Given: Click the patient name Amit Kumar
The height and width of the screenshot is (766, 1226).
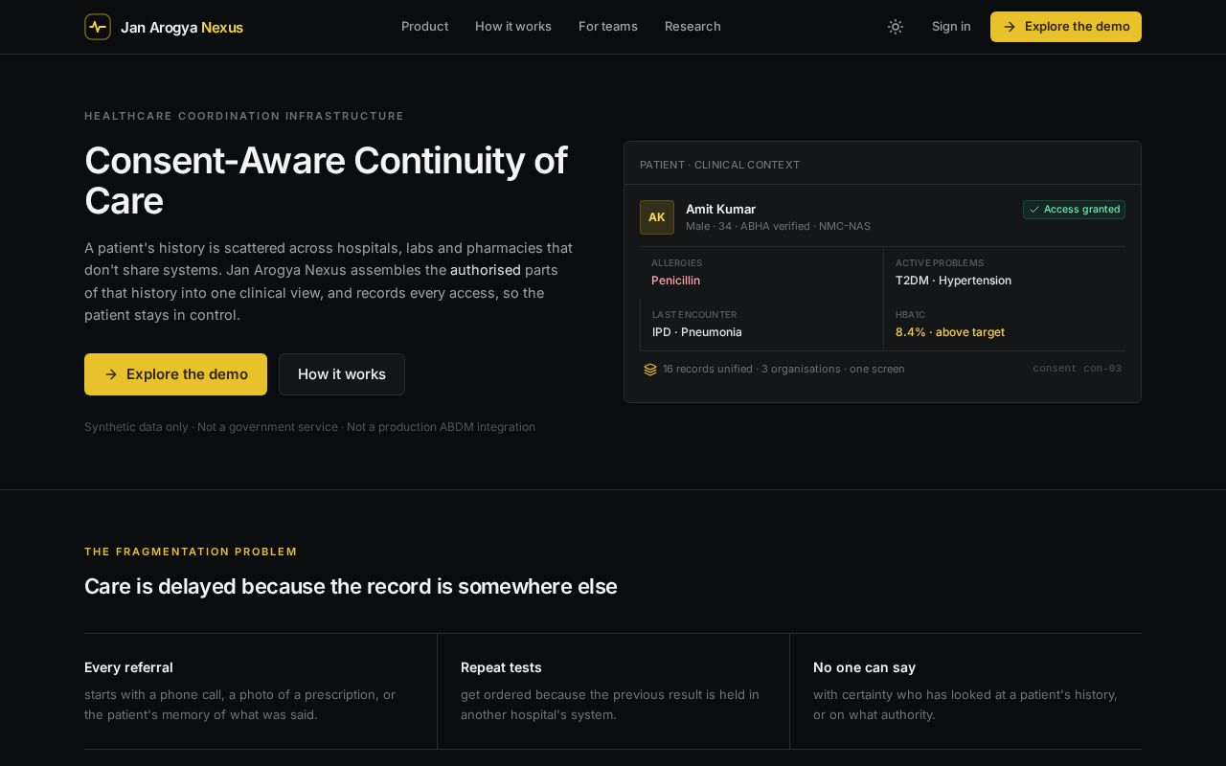Looking at the screenshot, I should click(720, 209).
